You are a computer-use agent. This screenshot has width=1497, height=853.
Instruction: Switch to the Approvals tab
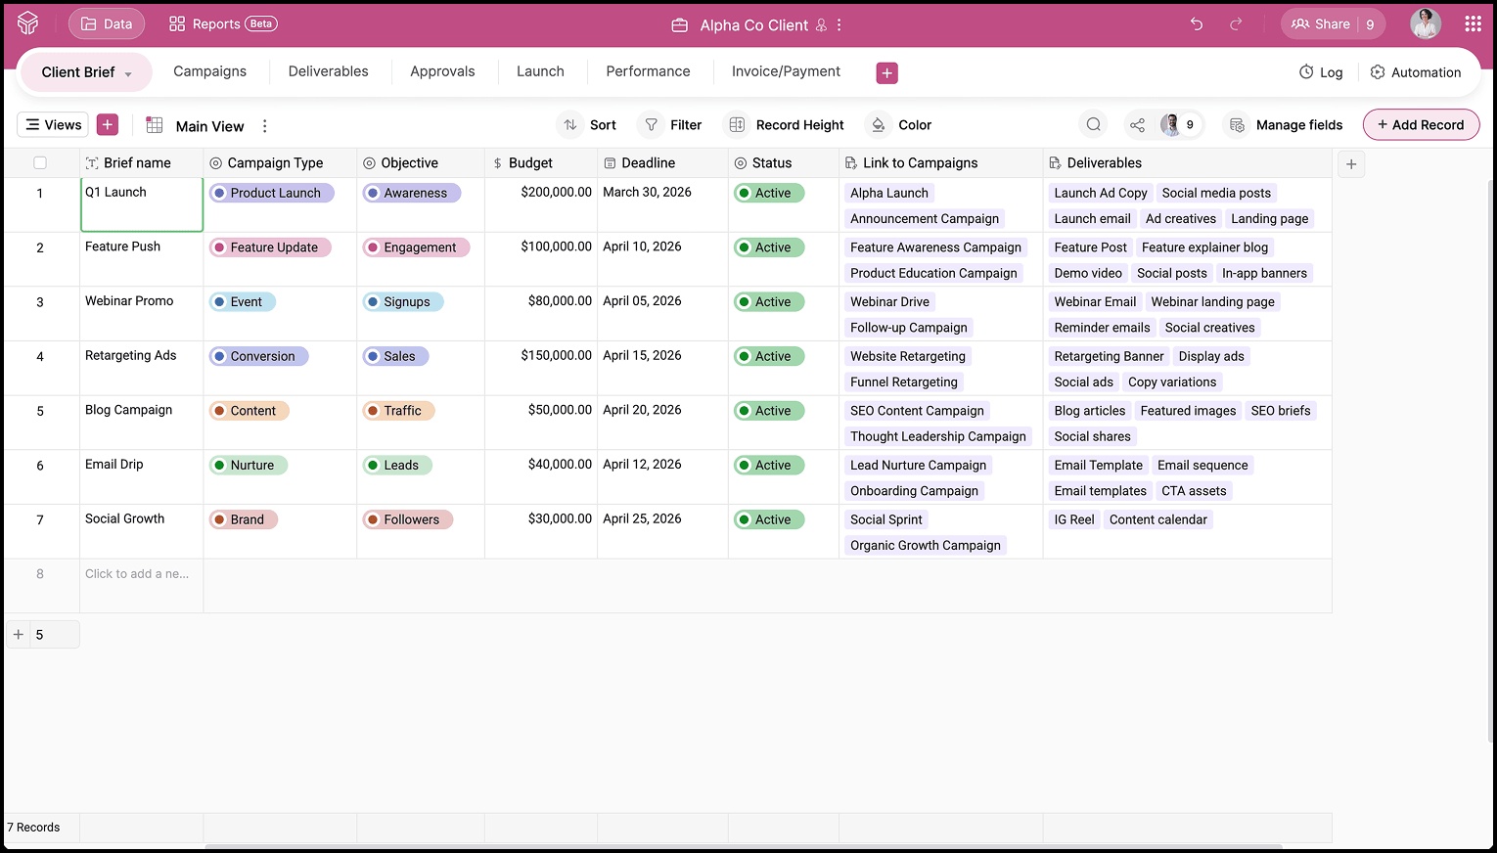coord(442,71)
